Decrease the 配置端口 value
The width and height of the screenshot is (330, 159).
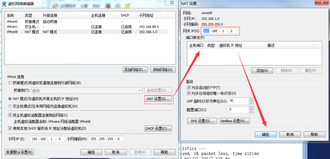251,111
